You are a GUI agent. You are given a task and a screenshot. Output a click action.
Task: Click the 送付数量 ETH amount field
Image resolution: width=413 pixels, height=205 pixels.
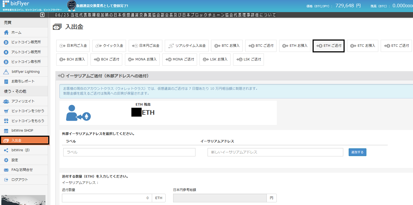tap(107, 198)
